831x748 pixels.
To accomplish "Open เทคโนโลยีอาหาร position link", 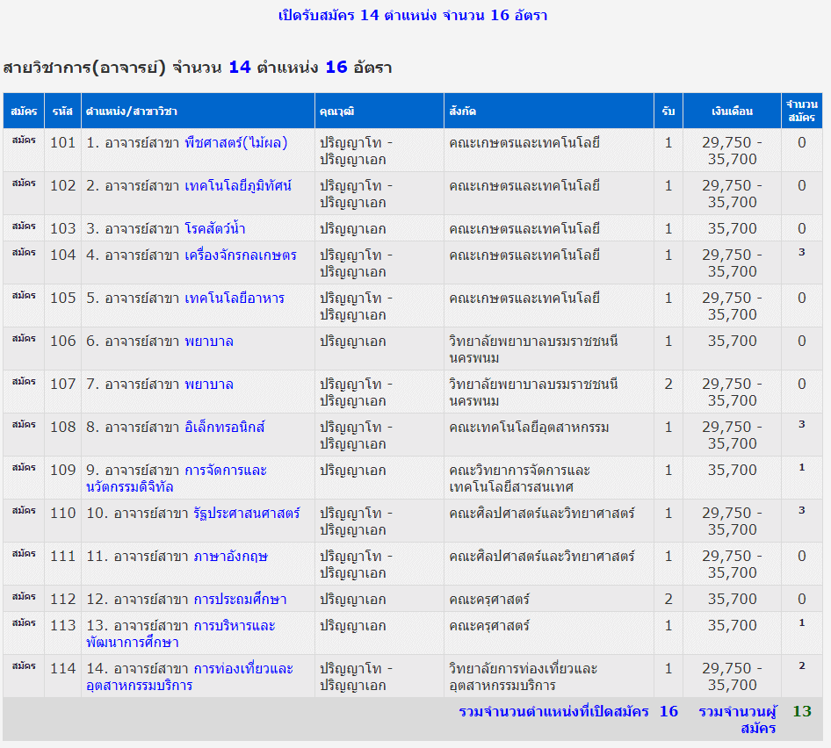I will (x=235, y=298).
